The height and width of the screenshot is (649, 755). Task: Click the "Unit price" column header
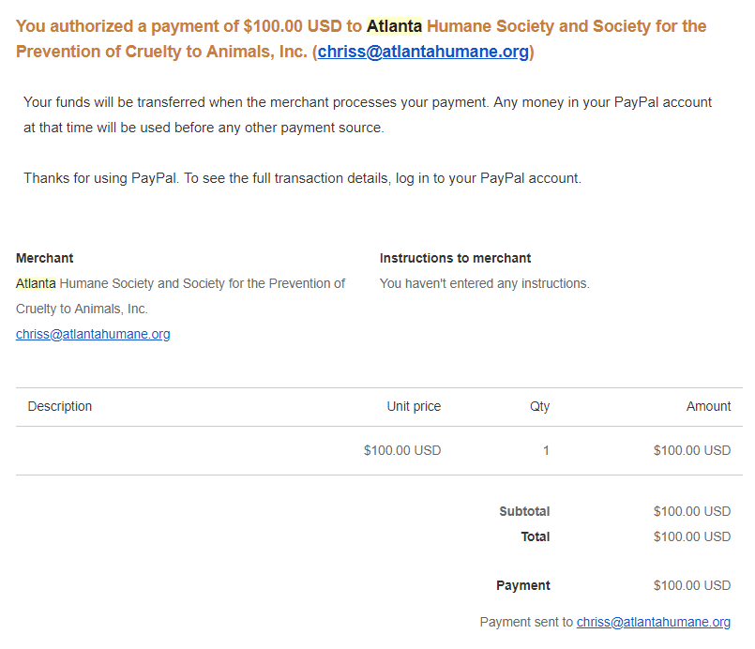(414, 406)
